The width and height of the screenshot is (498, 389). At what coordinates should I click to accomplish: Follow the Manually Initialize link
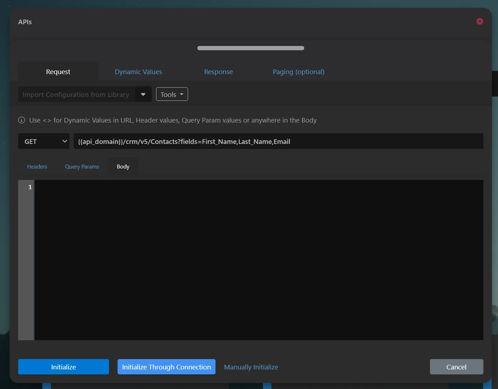251,367
